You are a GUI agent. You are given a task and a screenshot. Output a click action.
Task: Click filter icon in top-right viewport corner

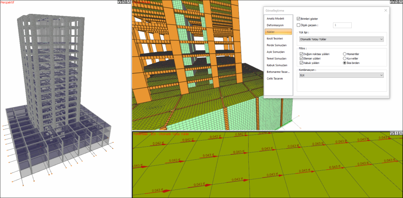coord(392,2)
